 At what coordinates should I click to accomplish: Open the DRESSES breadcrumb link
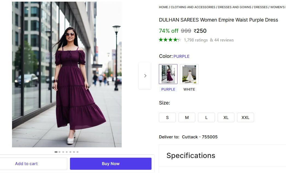coord(261,7)
